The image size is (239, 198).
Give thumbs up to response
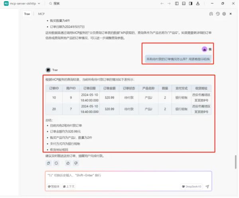pyautogui.click(x=68, y=163)
